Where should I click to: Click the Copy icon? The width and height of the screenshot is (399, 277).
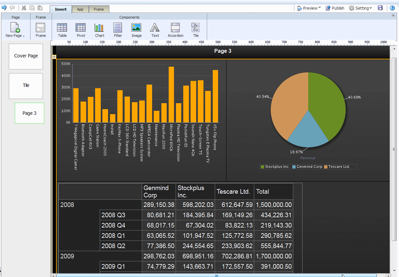click(32, 8)
